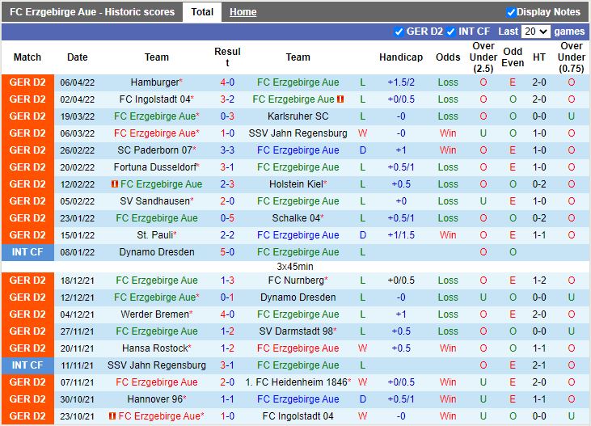
Task: Select SV Sandhausen team name
Action: [x=155, y=201]
